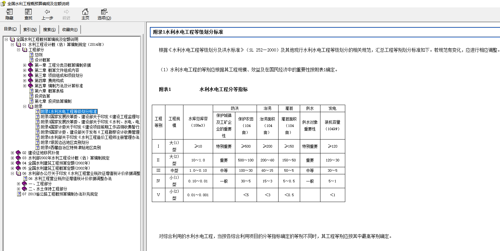Switch to the 目录(C) tab
500x251 pixels.
[x=10, y=29]
